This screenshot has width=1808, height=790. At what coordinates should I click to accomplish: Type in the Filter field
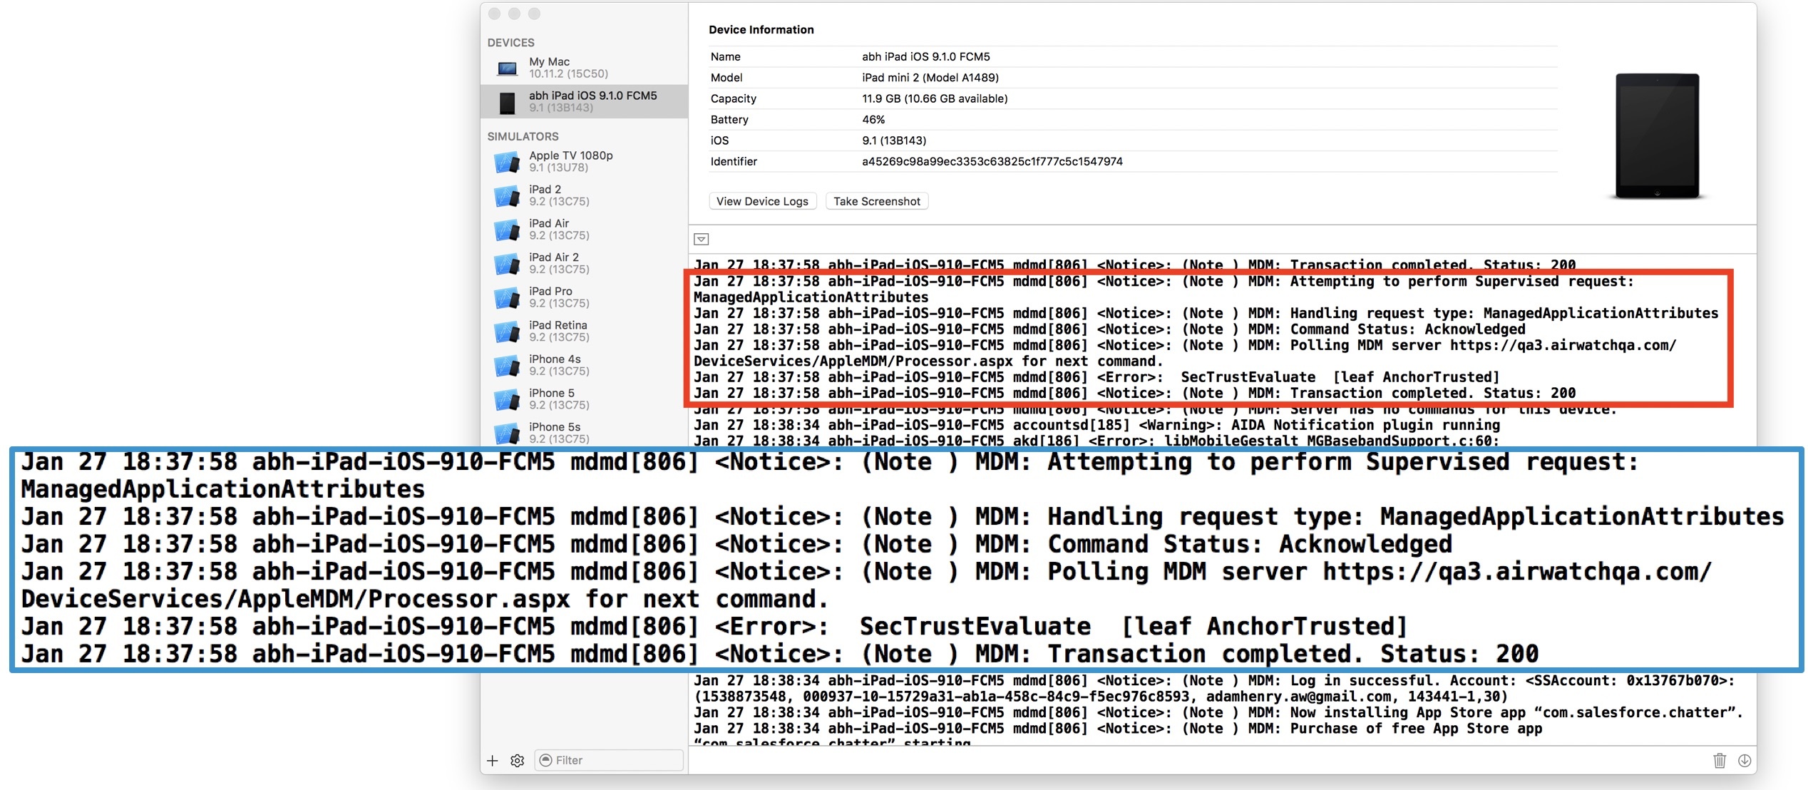click(x=613, y=761)
